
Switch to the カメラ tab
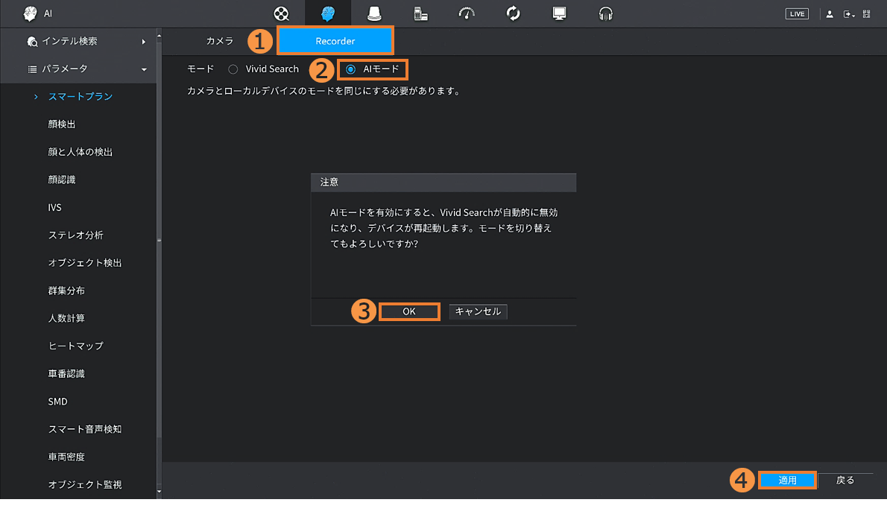tap(220, 41)
